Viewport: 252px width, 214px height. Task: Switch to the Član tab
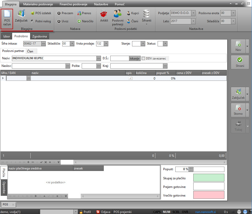[30, 51]
